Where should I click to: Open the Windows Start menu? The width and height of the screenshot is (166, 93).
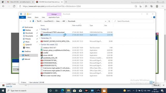coord(3,91)
